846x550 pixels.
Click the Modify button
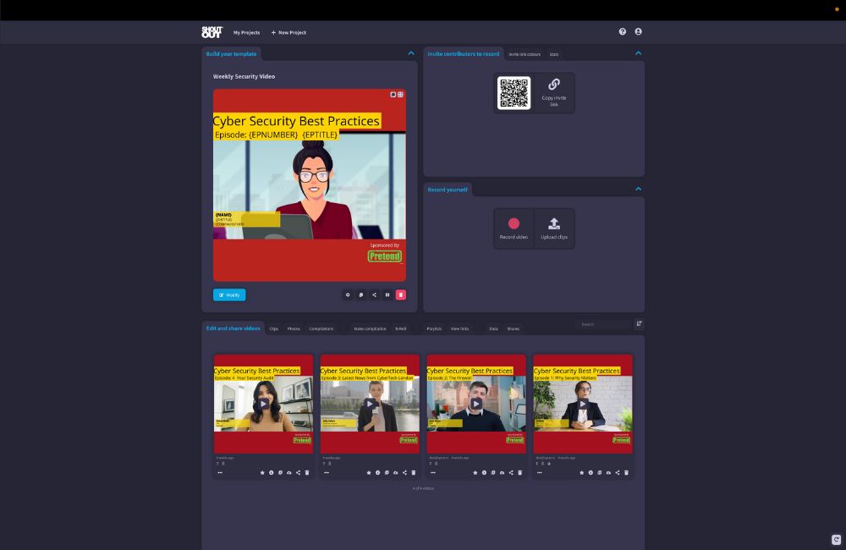(229, 294)
